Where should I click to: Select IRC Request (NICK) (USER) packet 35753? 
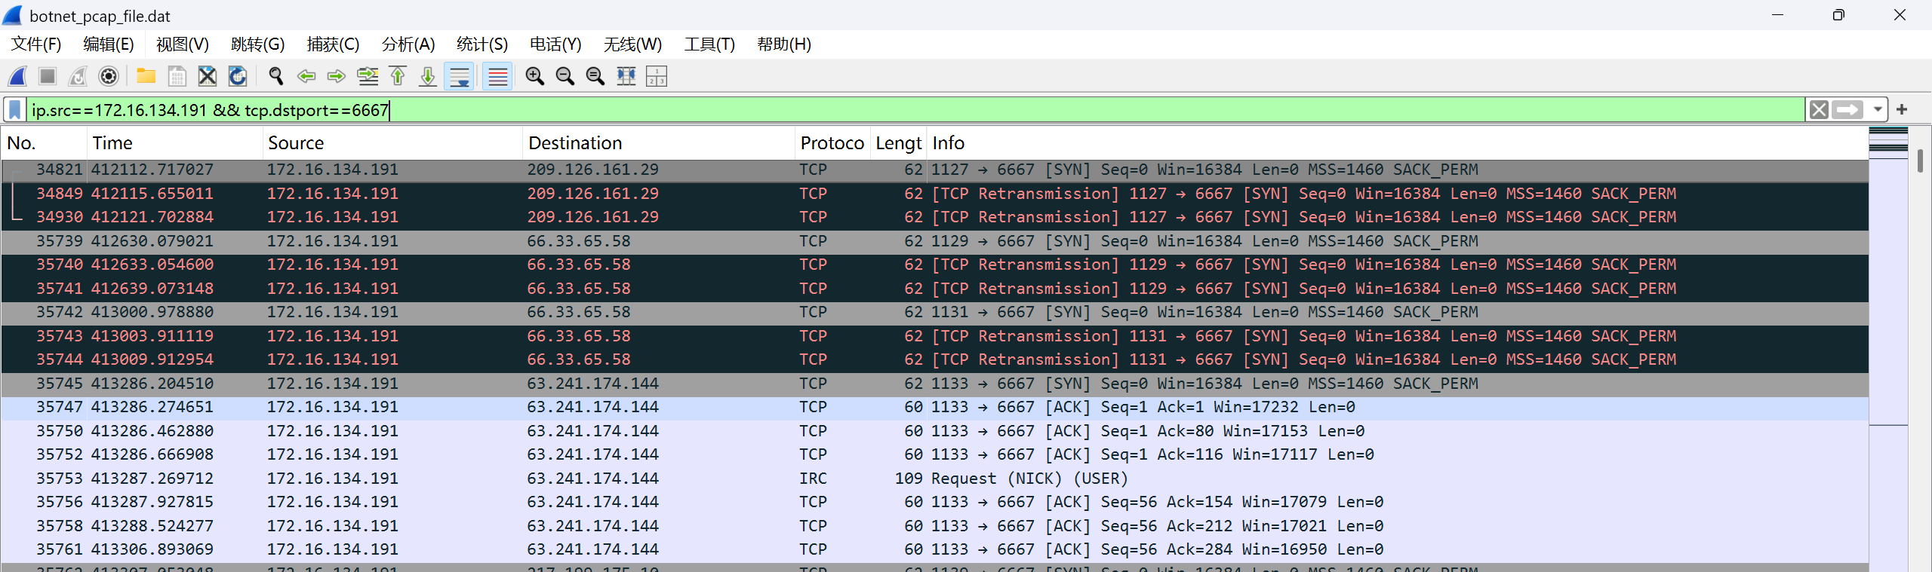tap(934, 479)
